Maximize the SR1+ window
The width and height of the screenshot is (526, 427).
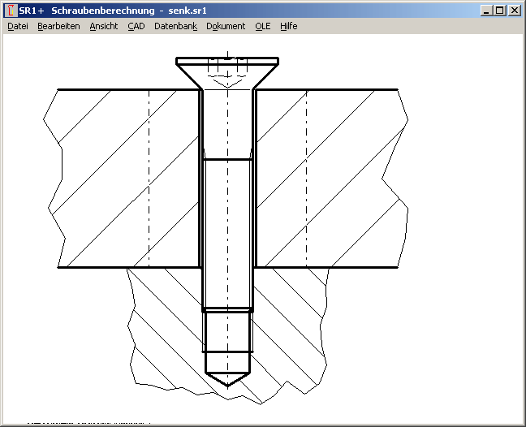pos(499,11)
